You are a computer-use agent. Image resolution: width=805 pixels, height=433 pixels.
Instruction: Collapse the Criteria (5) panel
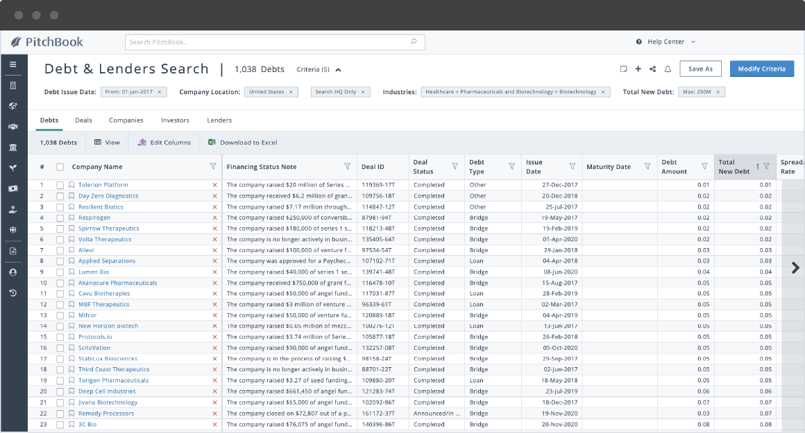pos(339,70)
